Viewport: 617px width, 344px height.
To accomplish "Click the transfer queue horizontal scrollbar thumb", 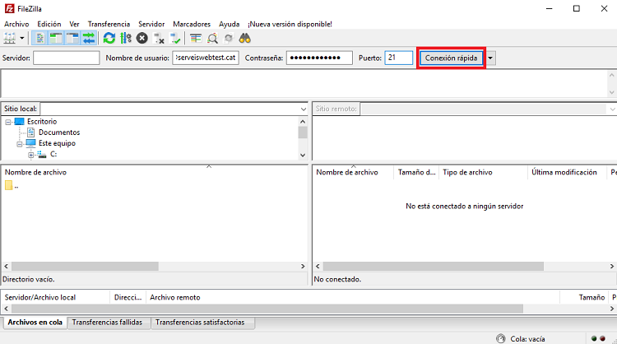I will click(x=267, y=309).
